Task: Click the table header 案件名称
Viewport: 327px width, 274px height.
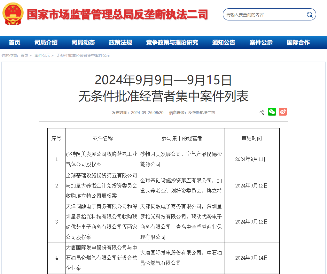Action: point(103,138)
